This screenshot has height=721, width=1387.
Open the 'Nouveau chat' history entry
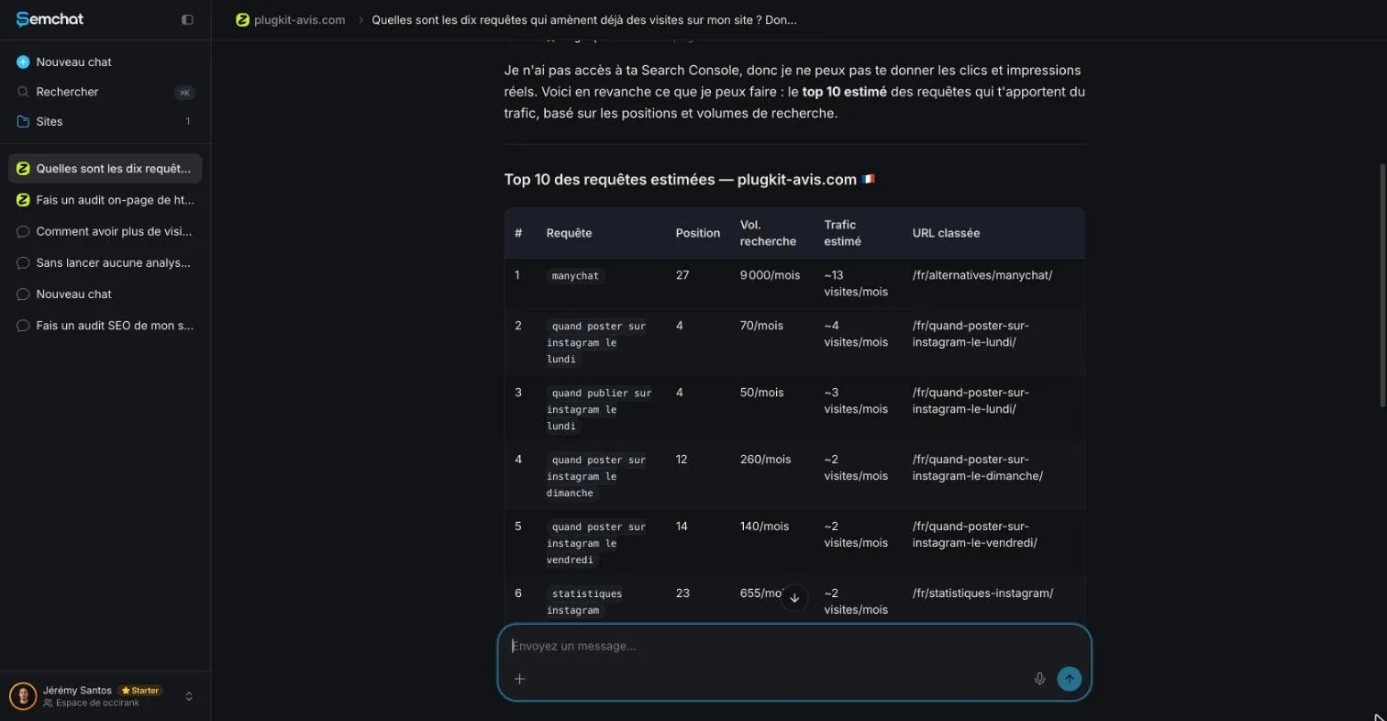point(105,294)
